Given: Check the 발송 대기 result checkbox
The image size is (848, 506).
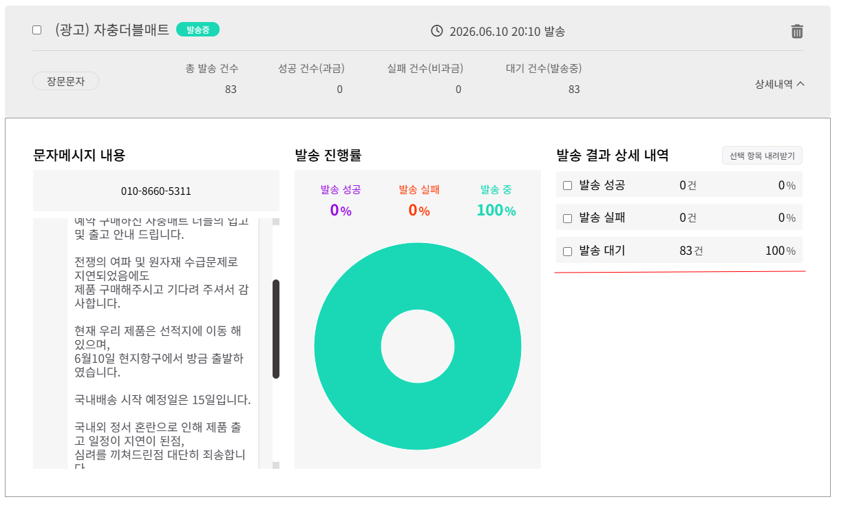Looking at the screenshot, I should coord(568,251).
